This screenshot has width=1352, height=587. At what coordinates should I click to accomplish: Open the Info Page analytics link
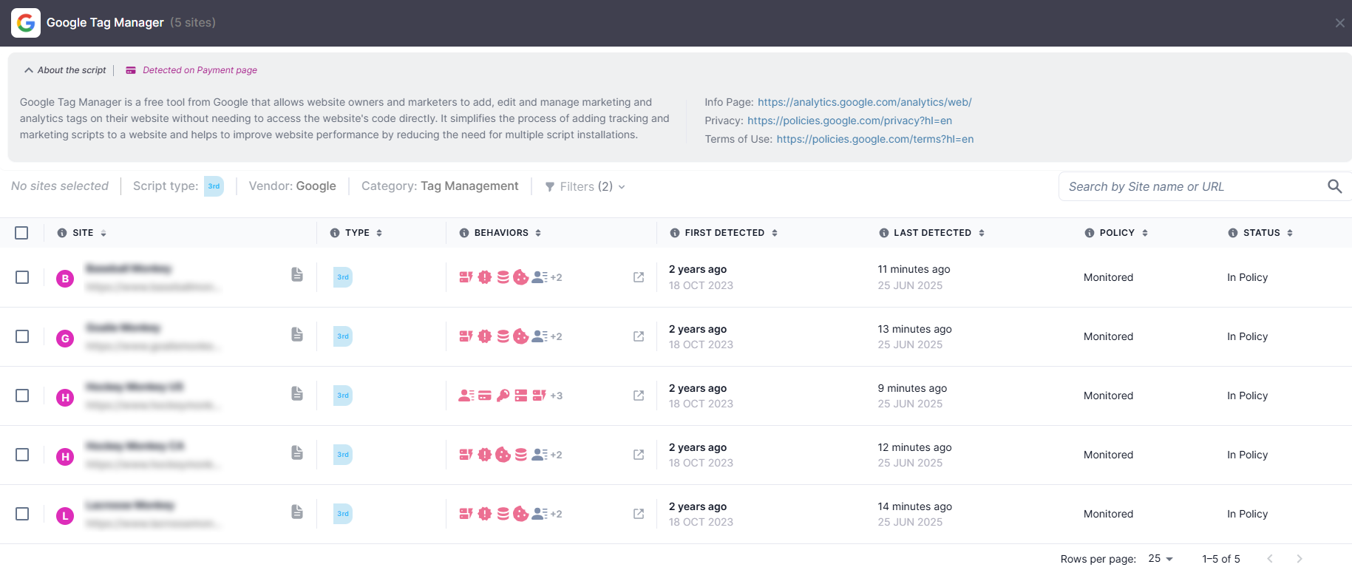(x=864, y=102)
